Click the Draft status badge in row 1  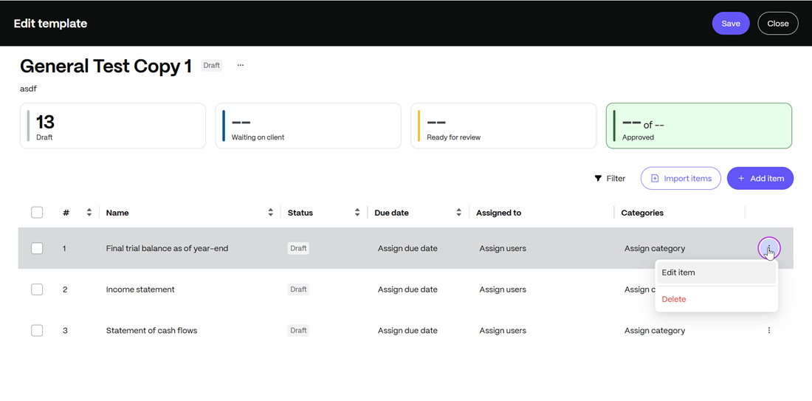pos(298,249)
